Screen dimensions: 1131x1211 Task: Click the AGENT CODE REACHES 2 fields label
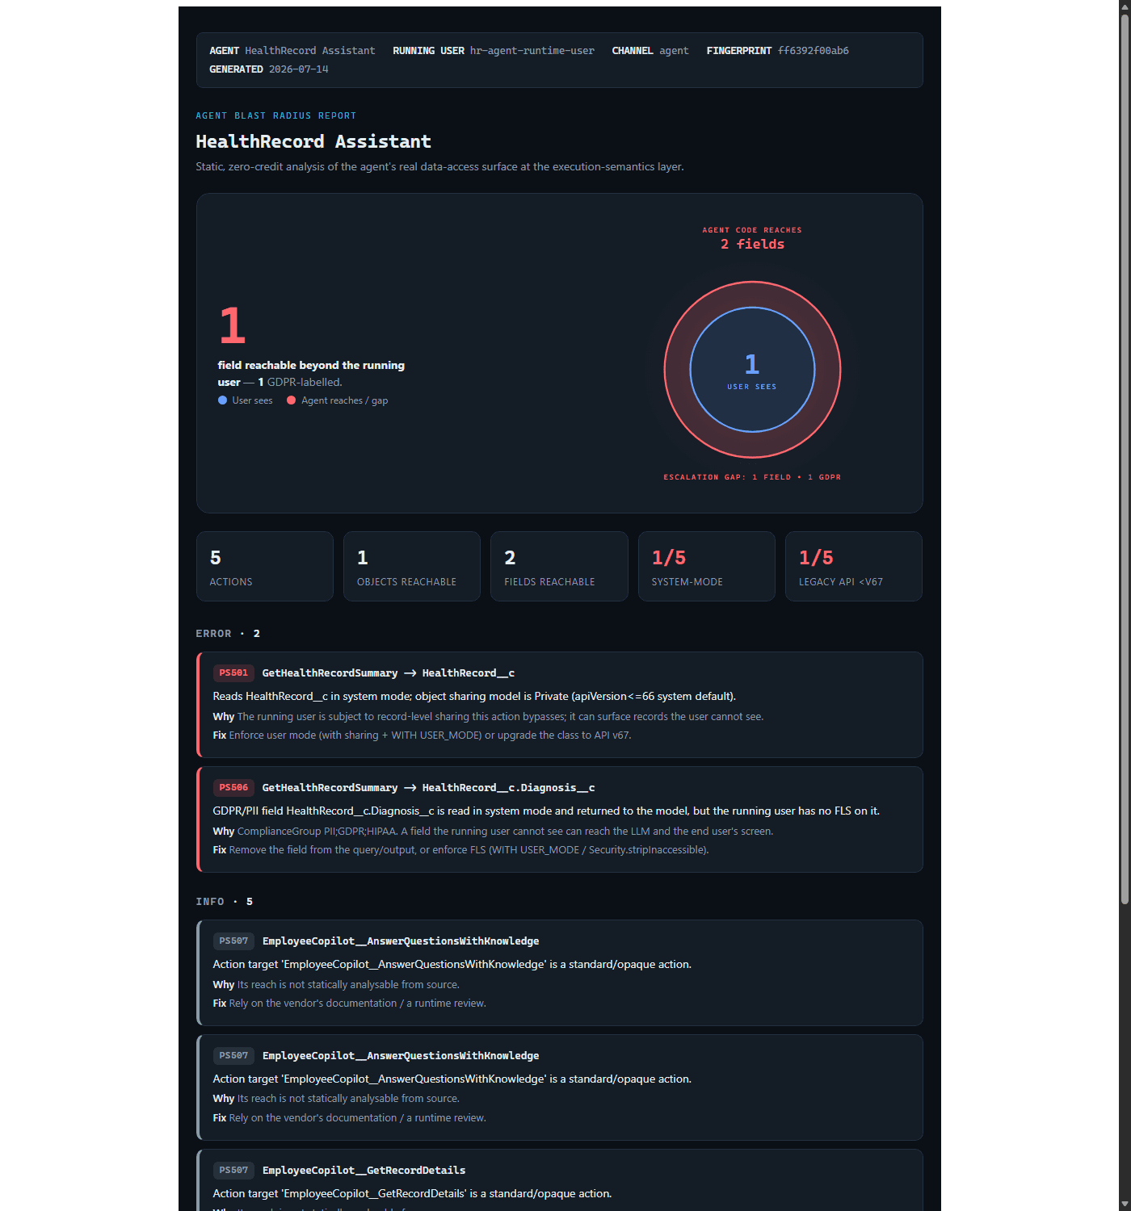[x=752, y=238]
